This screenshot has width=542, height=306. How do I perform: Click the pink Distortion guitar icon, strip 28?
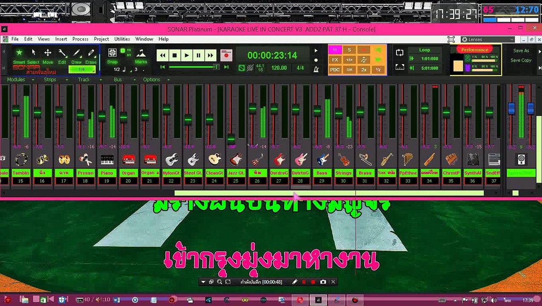(300, 159)
